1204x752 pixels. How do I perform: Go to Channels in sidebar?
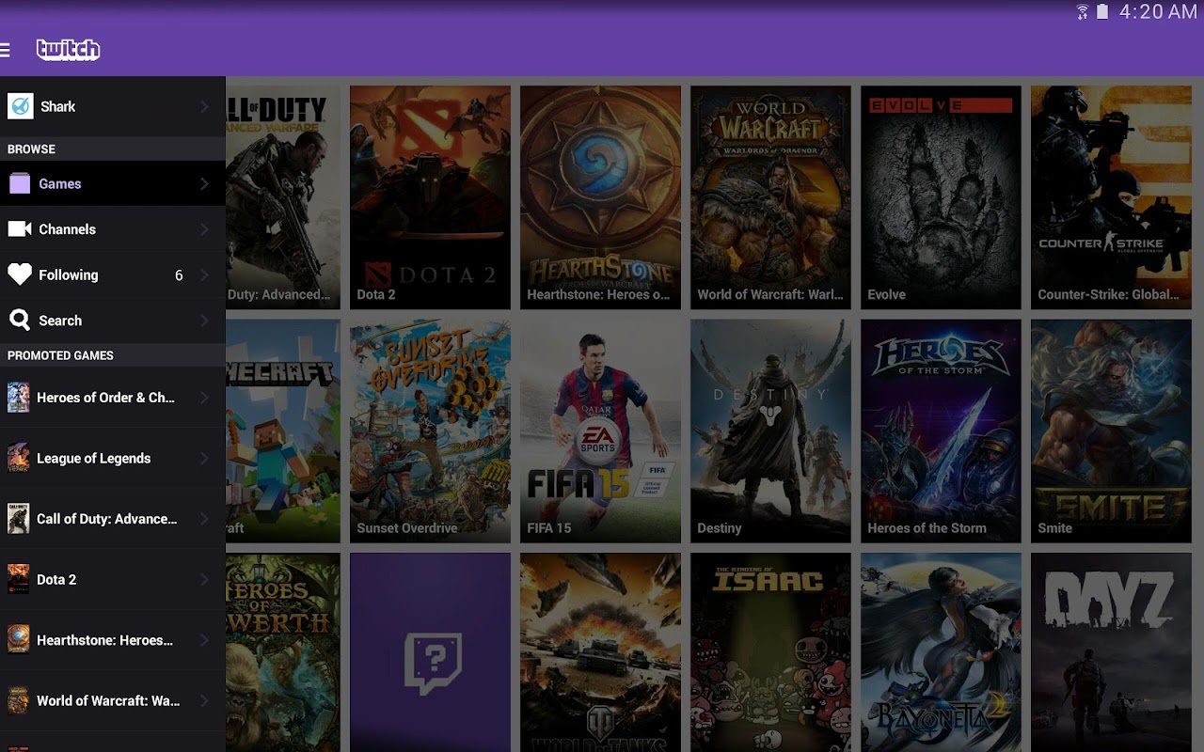[x=113, y=228]
